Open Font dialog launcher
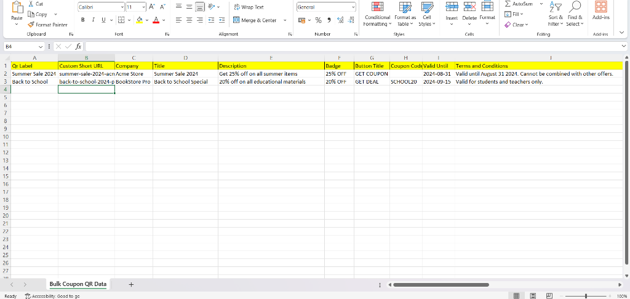The width and height of the screenshot is (630, 299). [167, 34]
